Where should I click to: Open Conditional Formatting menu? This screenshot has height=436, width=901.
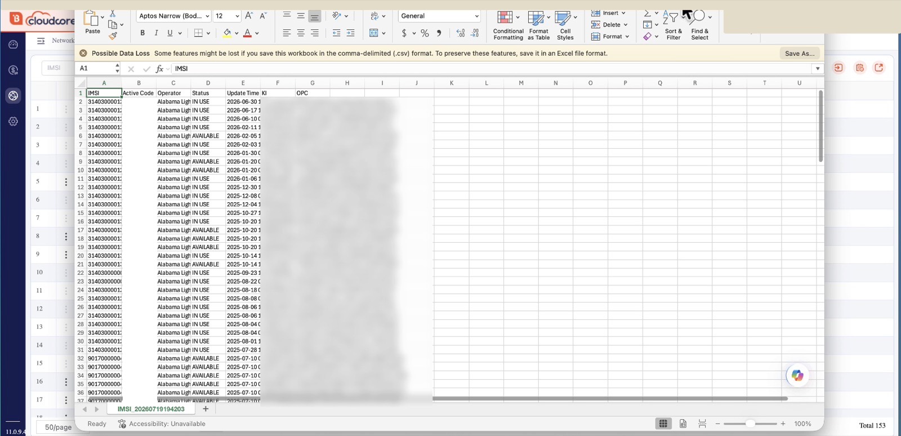[508, 25]
